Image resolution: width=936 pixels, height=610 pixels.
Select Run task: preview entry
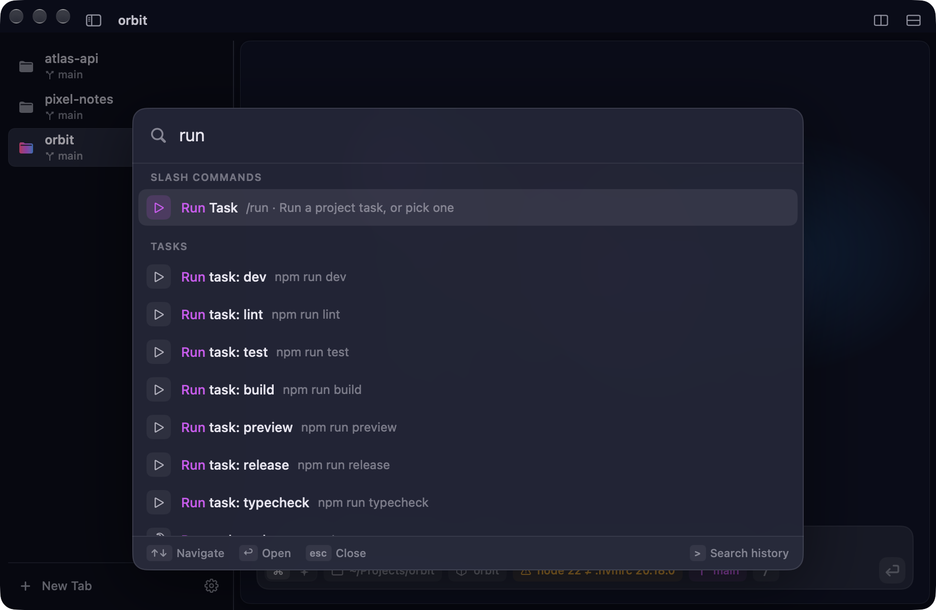pyautogui.click(x=467, y=428)
